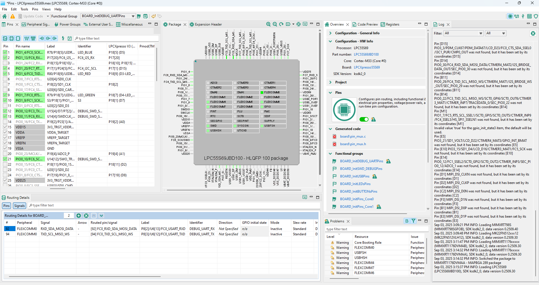Check the pin 3 PIO1_24/FC2_RX checkbox

5,63
